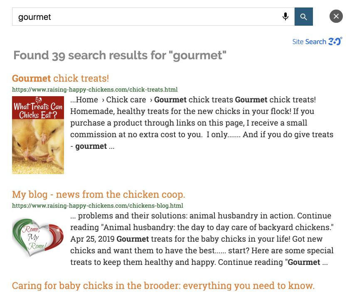Image resolution: width=352 pixels, height=296 pixels.
Task: Click the bold lowercase gourmet snippet word
Action: pyautogui.click(x=91, y=146)
